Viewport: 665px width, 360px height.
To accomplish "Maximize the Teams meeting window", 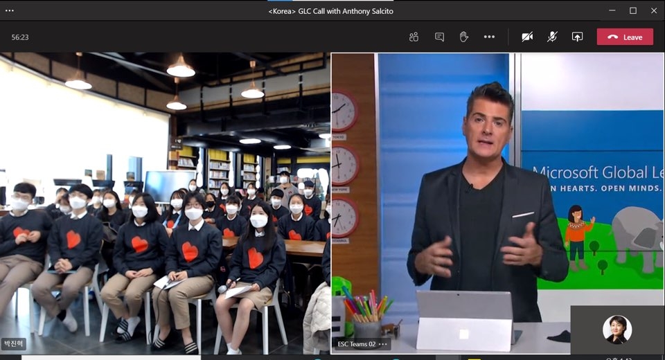I will (632, 10).
